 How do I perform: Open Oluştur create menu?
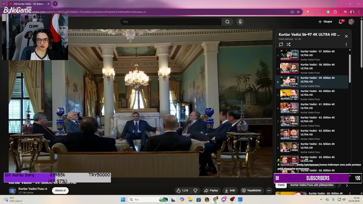click(x=325, y=22)
